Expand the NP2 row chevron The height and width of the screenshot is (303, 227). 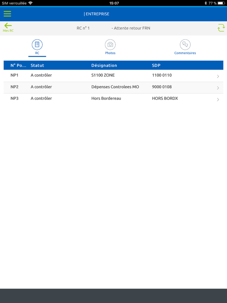pos(218,88)
